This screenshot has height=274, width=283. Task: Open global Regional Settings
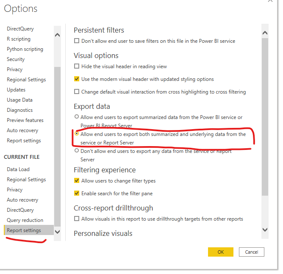click(x=26, y=80)
